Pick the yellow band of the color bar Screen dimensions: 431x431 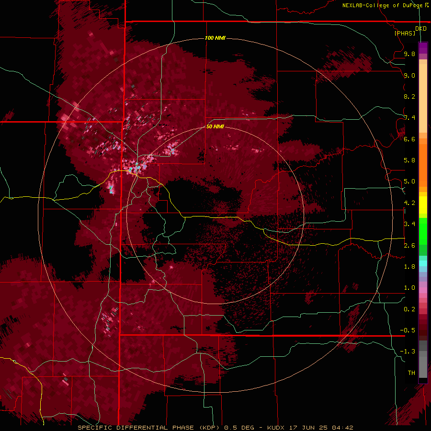pyautogui.click(x=423, y=205)
